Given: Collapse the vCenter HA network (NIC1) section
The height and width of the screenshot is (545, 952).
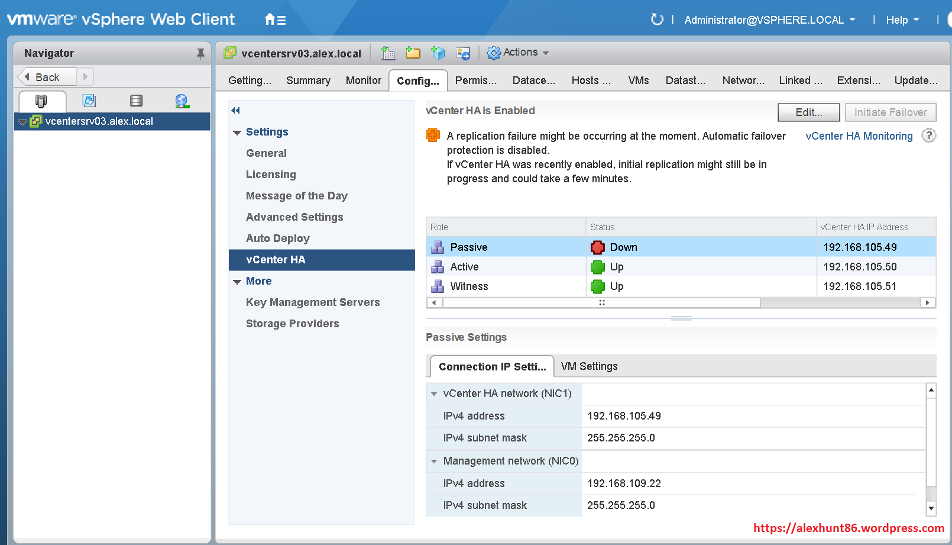Looking at the screenshot, I should pyautogui.click(x=434, y=394).
